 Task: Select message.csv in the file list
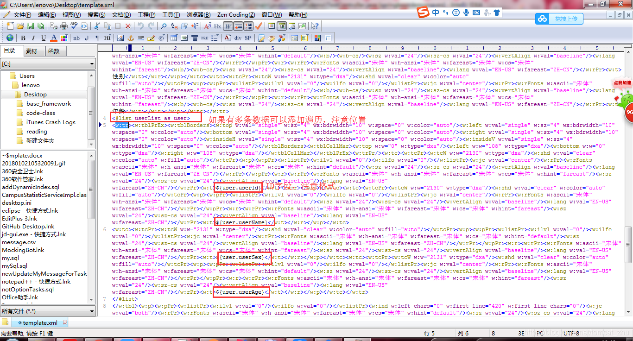click(x=19, y=242)
